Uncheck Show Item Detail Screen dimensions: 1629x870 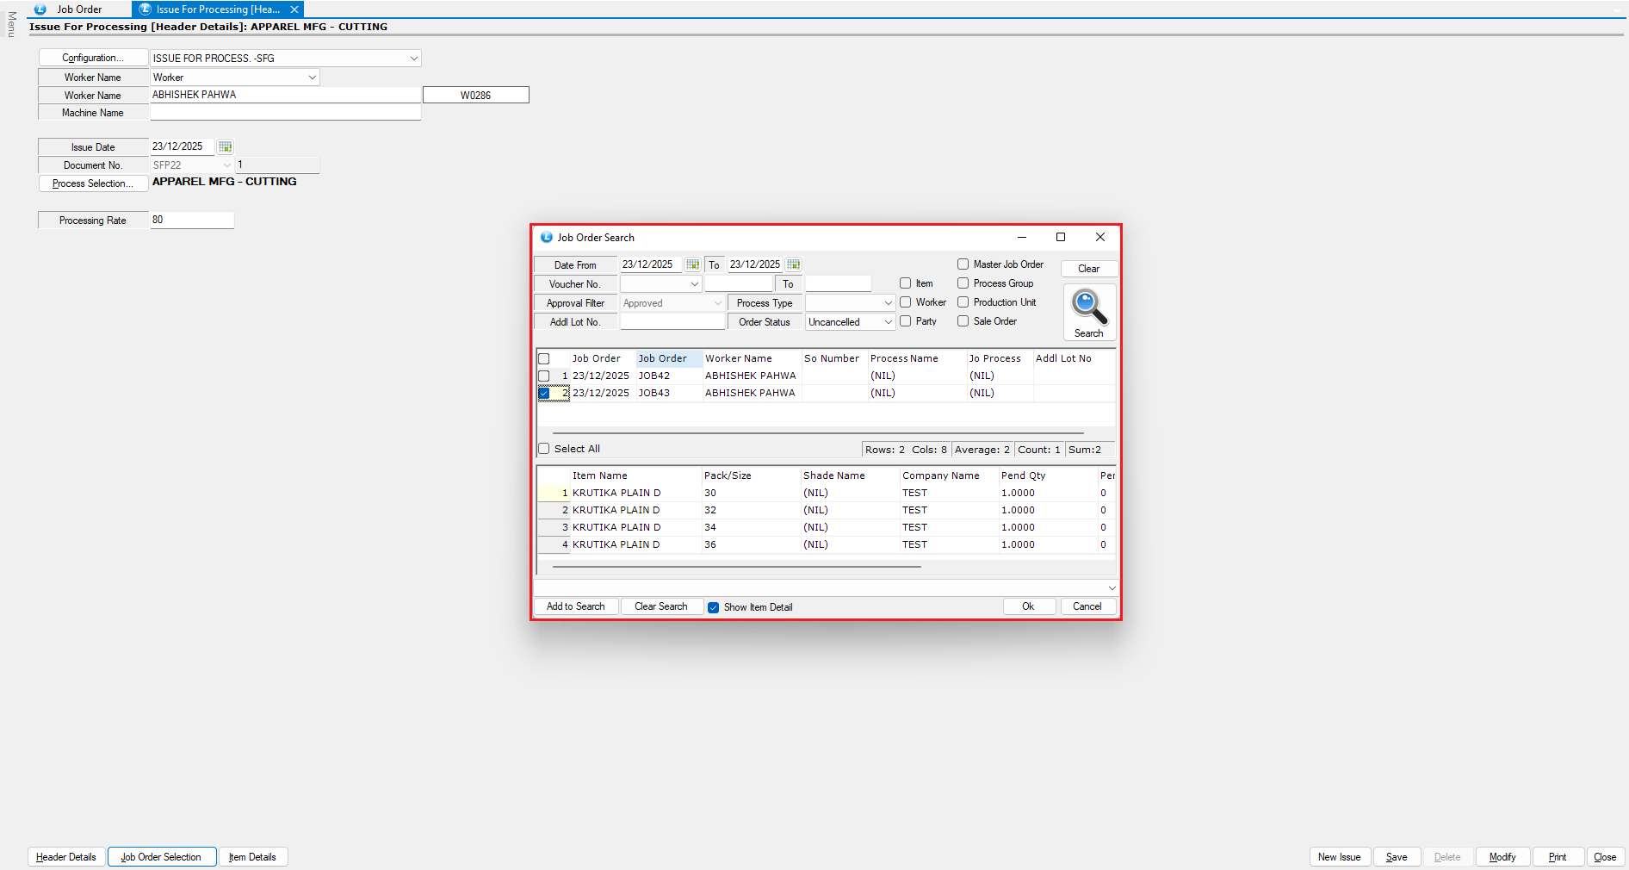(x=714, y=607)
